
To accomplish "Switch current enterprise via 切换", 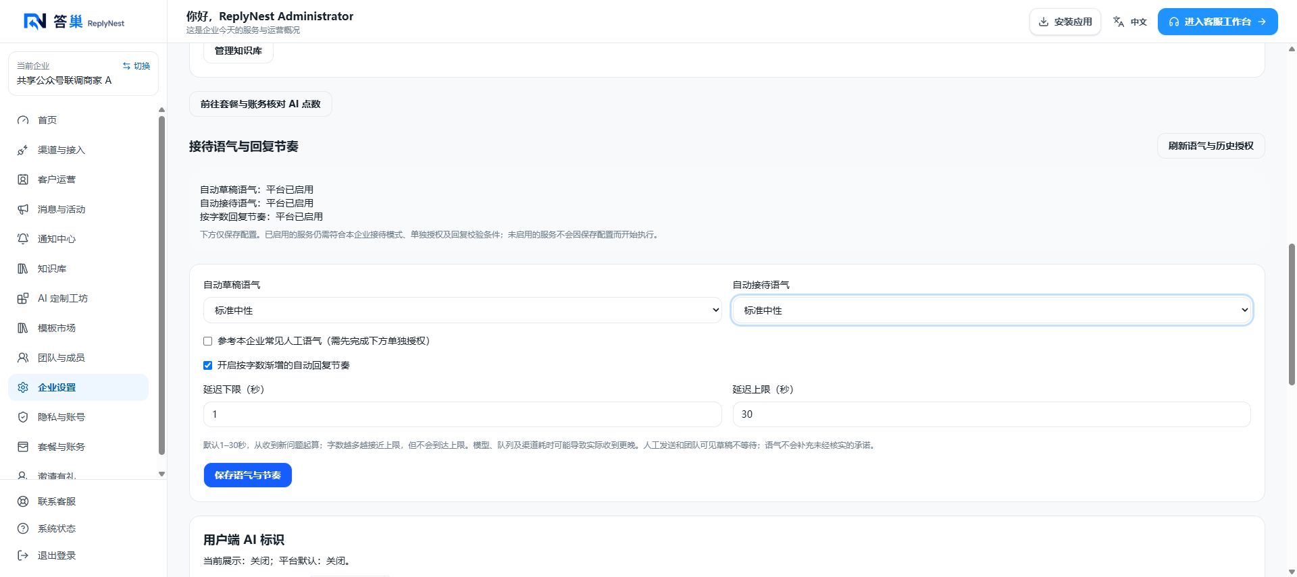I will click(x=136, y=66).
